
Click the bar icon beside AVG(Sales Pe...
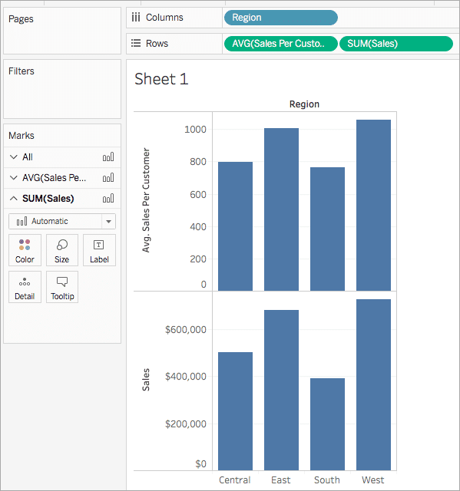pyautogui.click(x=108, y=178)
